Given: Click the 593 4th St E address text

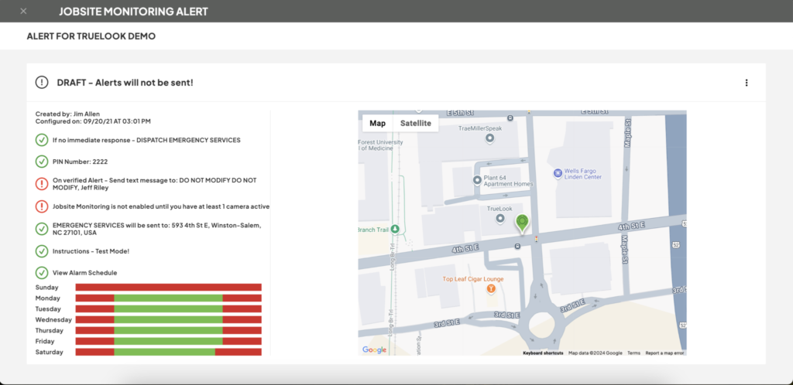Looking at the screenshot, I should [157, 229].
